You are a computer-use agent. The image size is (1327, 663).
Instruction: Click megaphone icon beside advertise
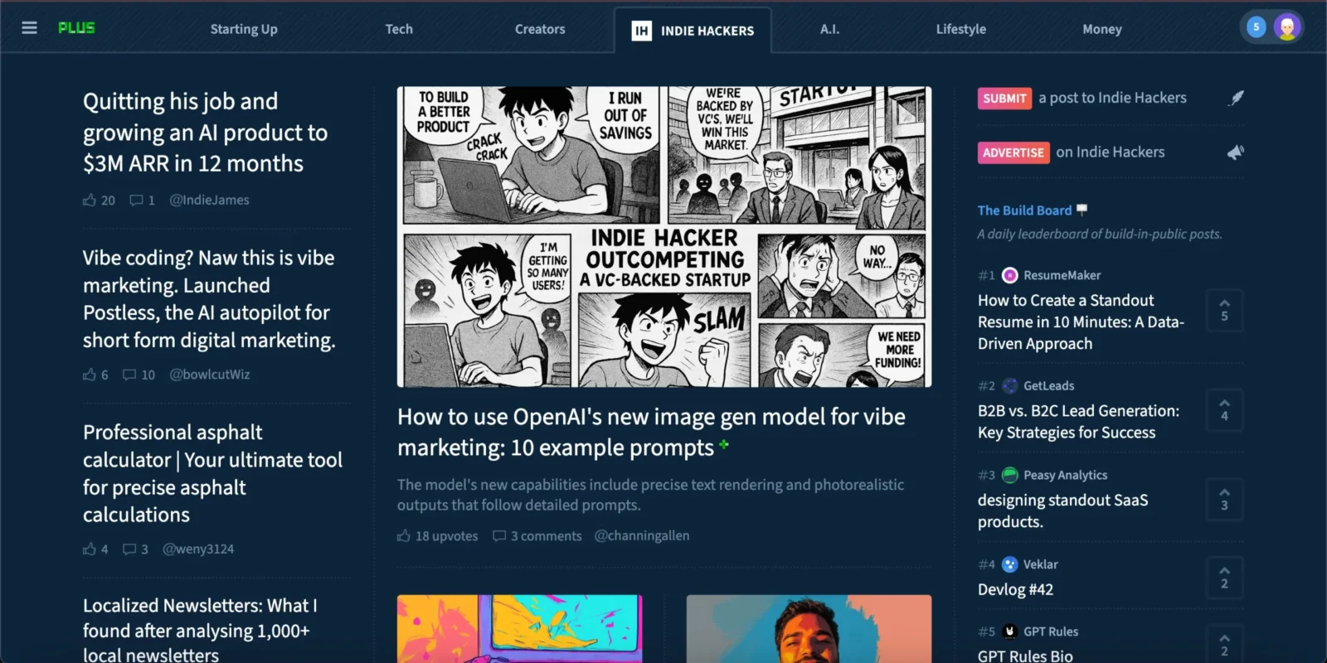[1236, 152]
